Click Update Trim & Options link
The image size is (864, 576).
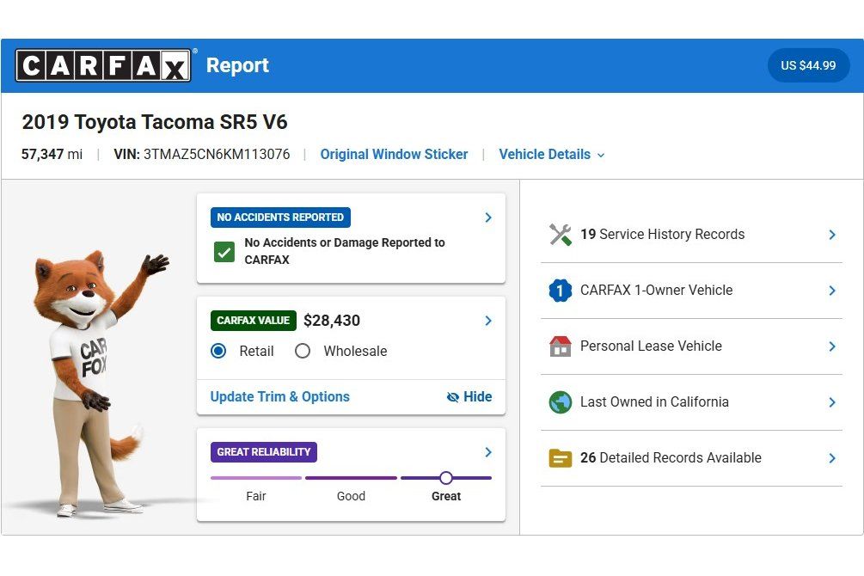pyautogui.click(x=280, y=397)
